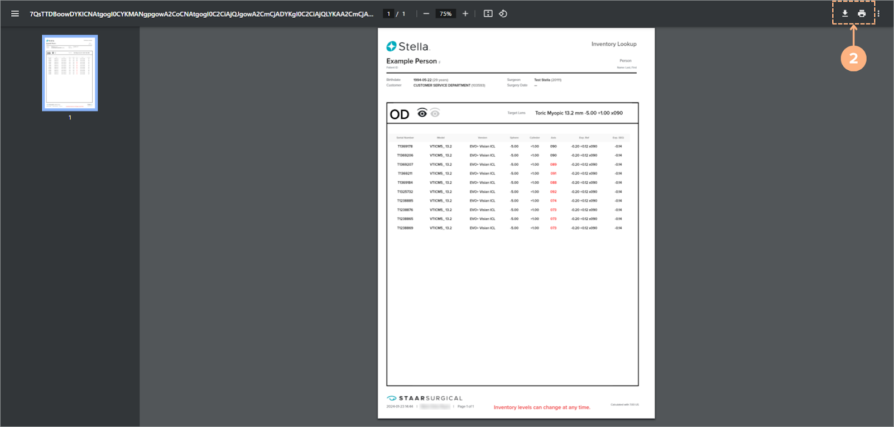Click the fit to page icon
The width and height of the screenshot is (894, 427).
(488, 13)
